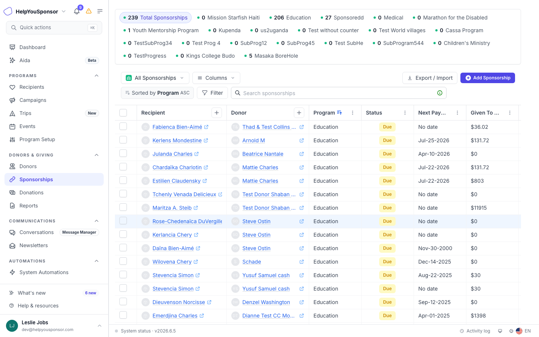Check the Kerlens Mondestine row checkbox
539x337 pixels.
click(123, 140)
